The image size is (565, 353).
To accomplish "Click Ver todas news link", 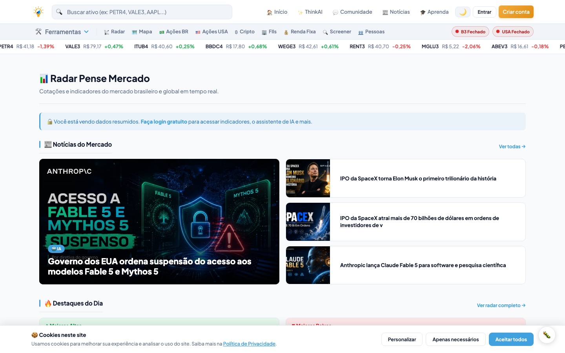I will [x=512, y=146].
